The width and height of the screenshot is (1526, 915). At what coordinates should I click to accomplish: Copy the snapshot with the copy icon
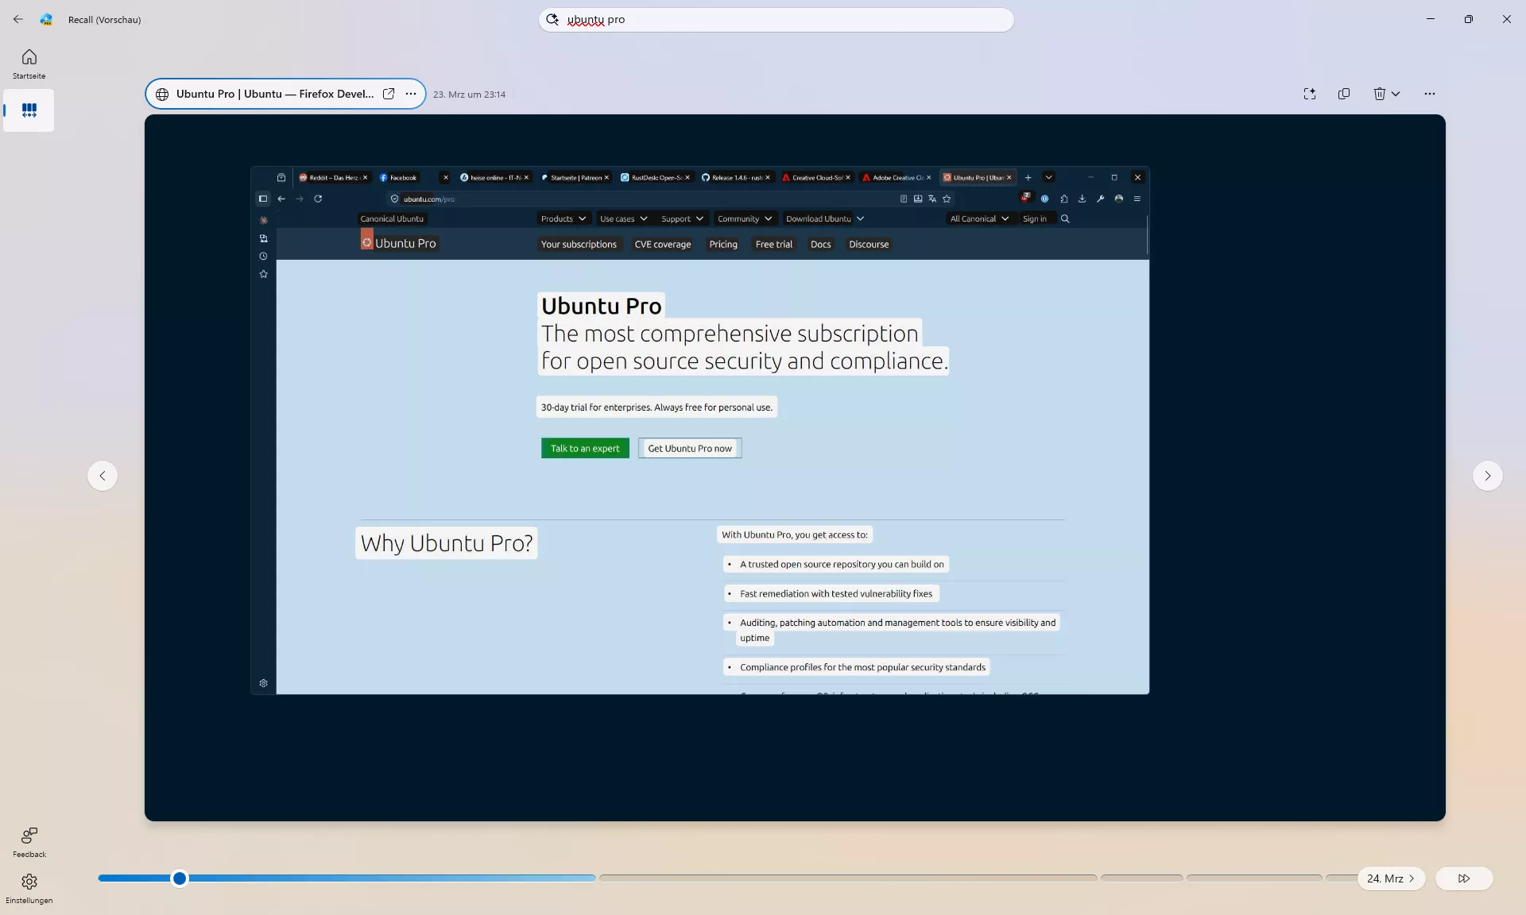tap(1344, 94)
